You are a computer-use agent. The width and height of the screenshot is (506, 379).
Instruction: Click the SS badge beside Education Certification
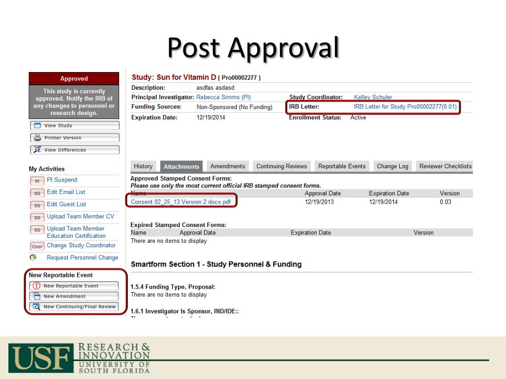[x=37, y=230]
